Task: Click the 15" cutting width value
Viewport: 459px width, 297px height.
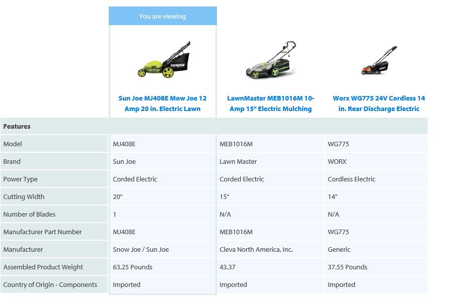Action: point(224,196)
